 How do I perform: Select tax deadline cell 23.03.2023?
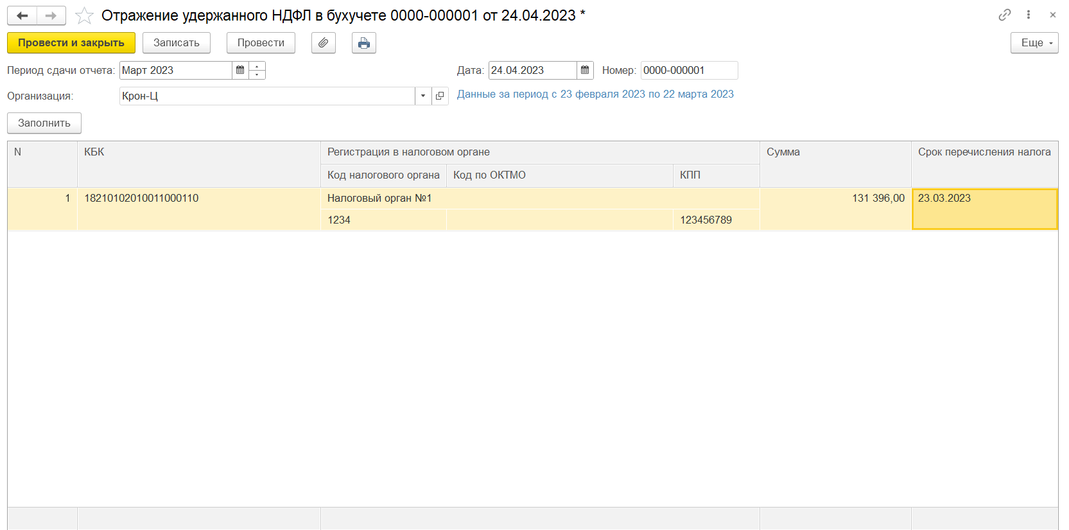click(984, 209)
